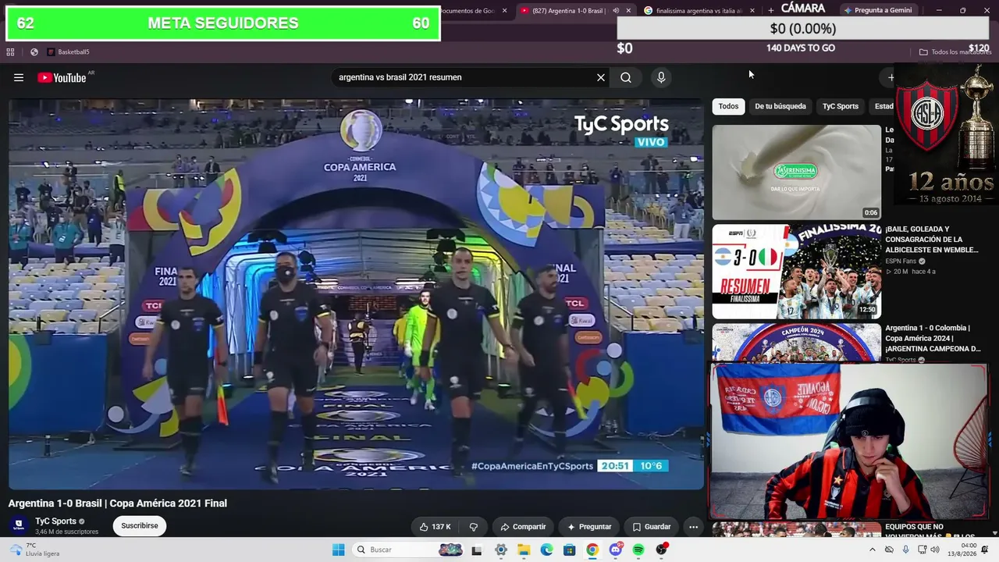This screenshot has height=562, width=999.
Task: Clear the YouTube search query
Action: [601, 77]
